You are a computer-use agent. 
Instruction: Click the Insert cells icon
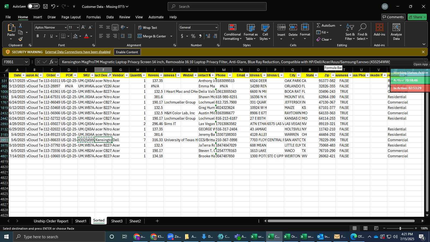tap(281, 27)
